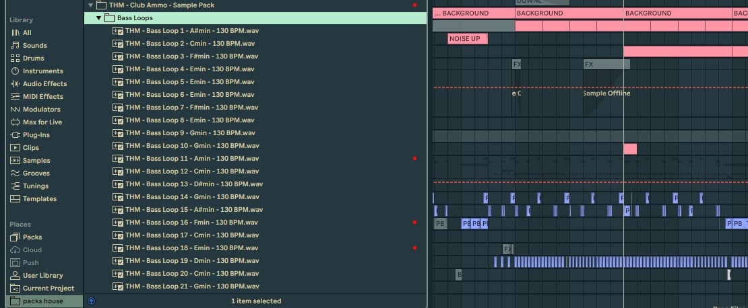Select the Drums browser icon
This screenshot has width=748, height=308.
[x=15, y=58]
